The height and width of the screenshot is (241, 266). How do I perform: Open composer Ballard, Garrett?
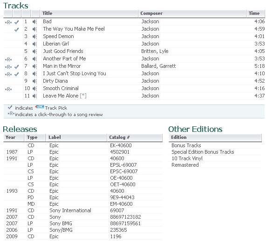pyautogui.click(x=158, y=66)
